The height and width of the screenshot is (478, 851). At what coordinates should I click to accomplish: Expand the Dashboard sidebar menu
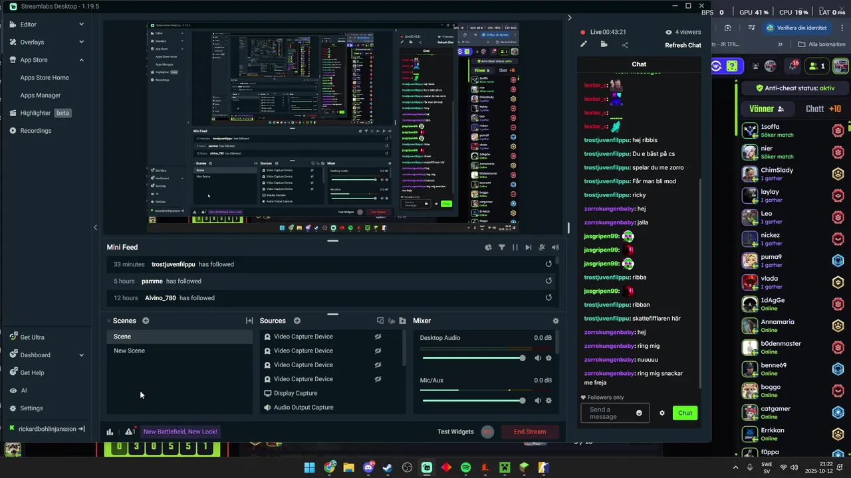[82, 355]
